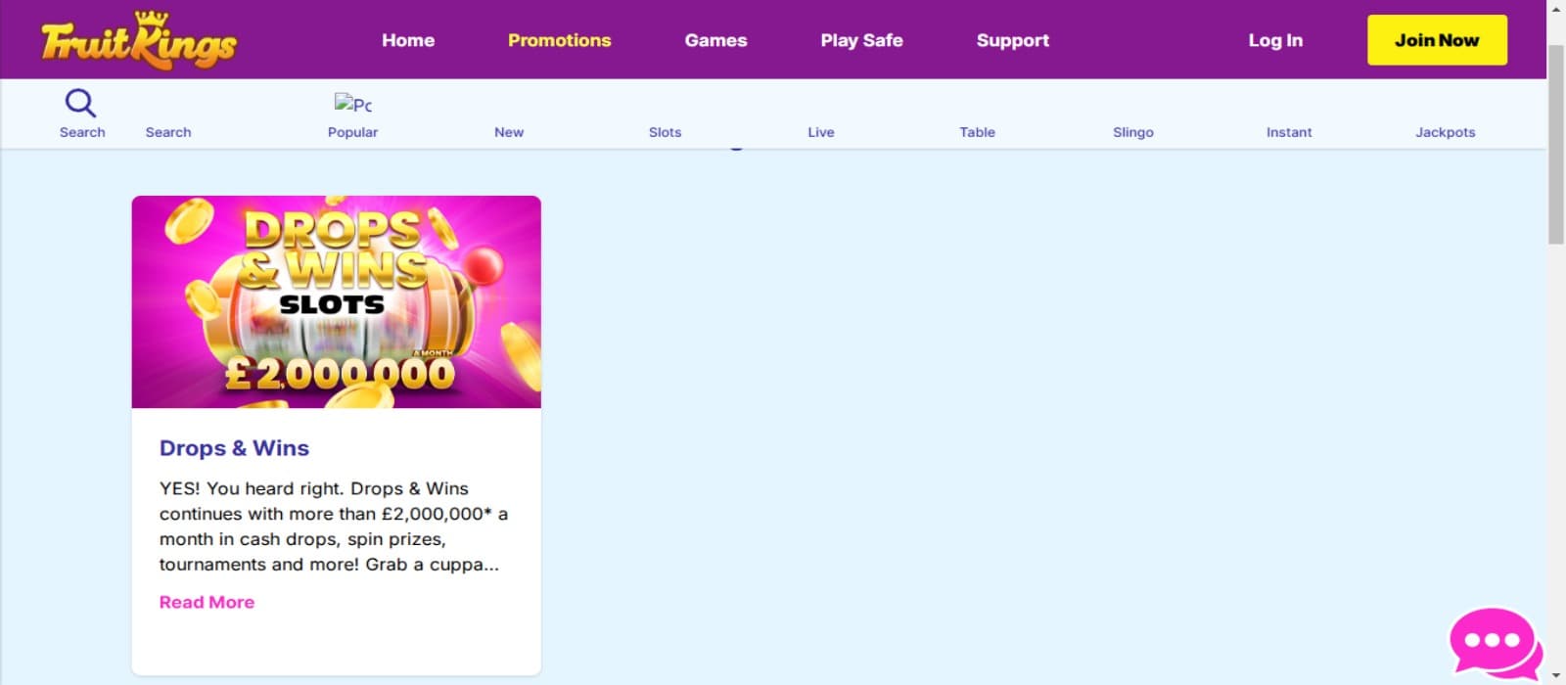Open the Support menu link

click(x=1012, y=40)
